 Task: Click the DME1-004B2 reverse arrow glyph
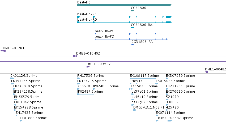point(207,72)
